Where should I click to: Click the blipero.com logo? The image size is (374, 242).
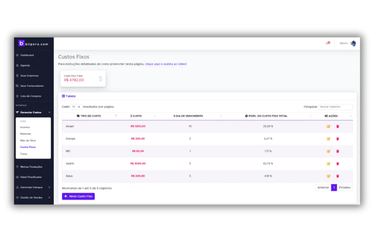coord(33,43)
